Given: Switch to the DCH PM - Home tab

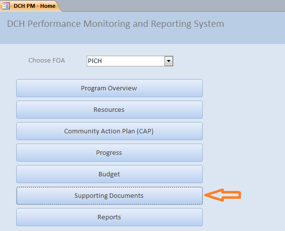Looking at the screenshot, I should [x=30, y=6].
